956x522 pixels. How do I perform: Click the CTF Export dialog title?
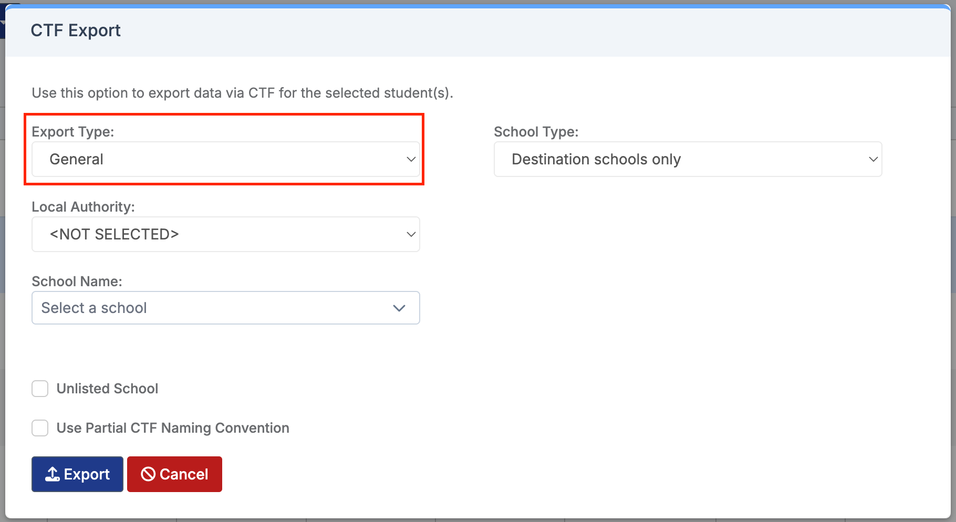[x=75, y=30]
